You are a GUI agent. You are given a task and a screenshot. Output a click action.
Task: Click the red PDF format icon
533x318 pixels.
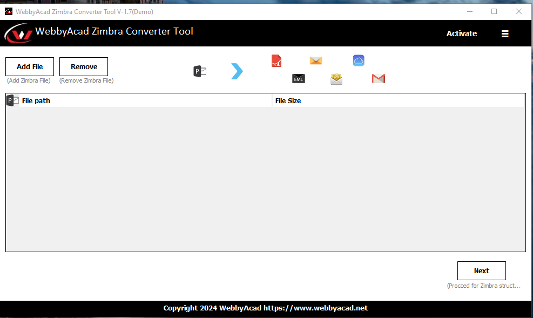tap(276, 61)
